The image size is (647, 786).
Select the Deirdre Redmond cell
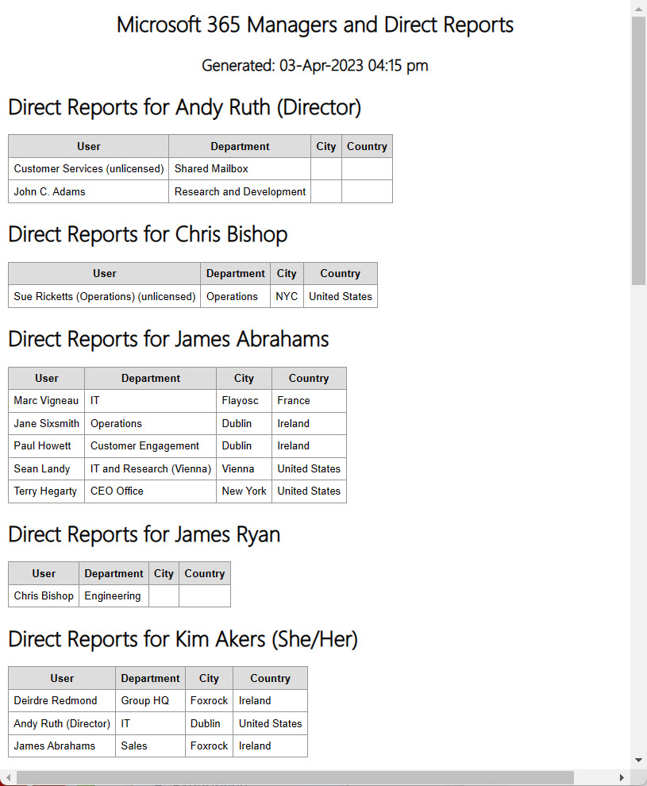[62, 701]
